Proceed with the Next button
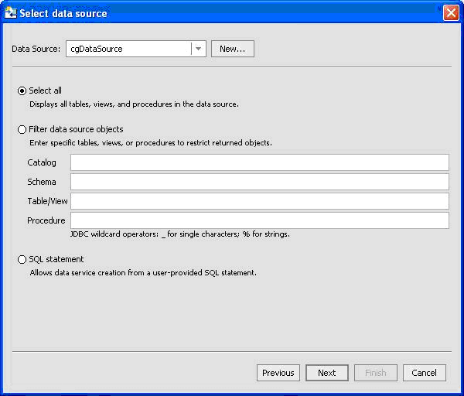 coord(327,373)
